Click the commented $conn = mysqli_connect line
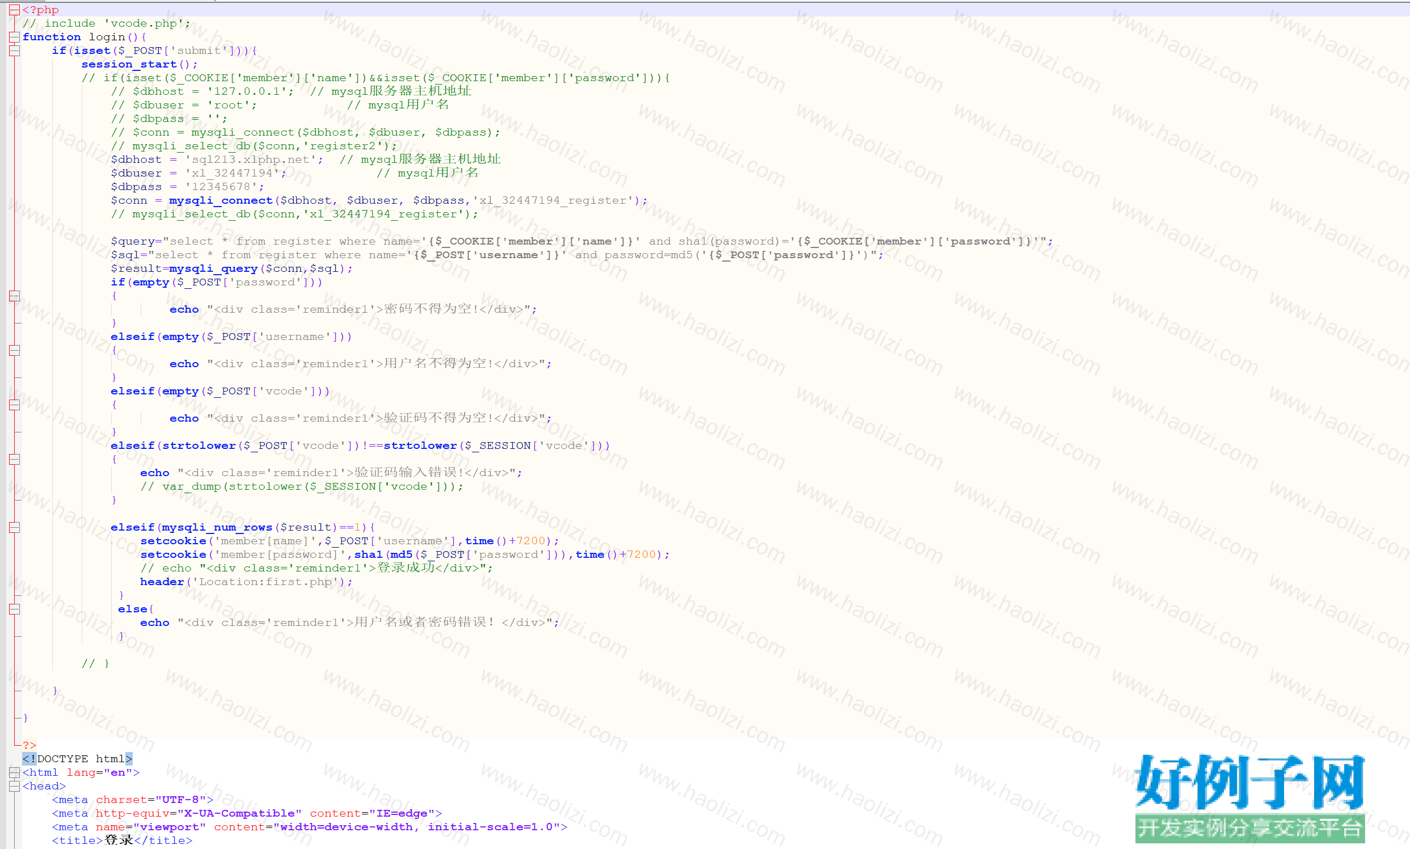 305,132
